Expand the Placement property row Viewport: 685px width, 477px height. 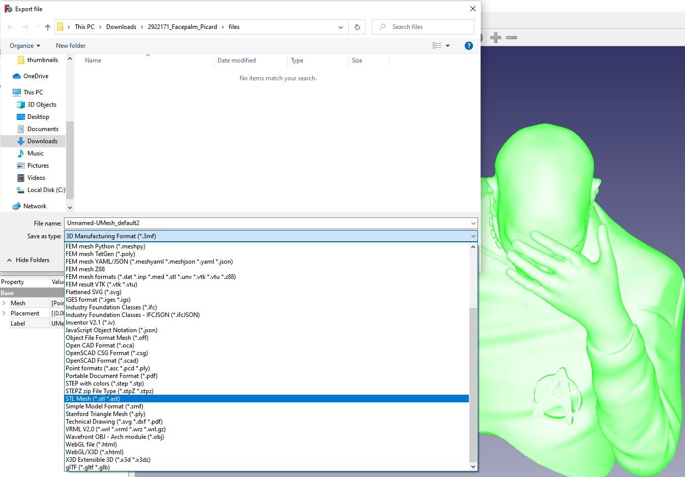[x=4, y=313]
